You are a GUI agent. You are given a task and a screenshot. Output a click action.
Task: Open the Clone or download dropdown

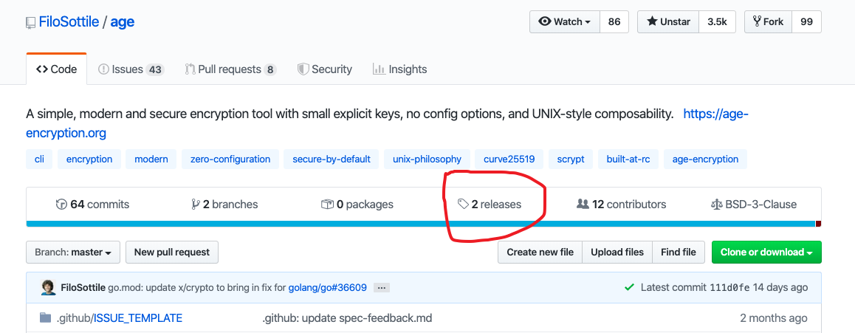pos(766,253)
